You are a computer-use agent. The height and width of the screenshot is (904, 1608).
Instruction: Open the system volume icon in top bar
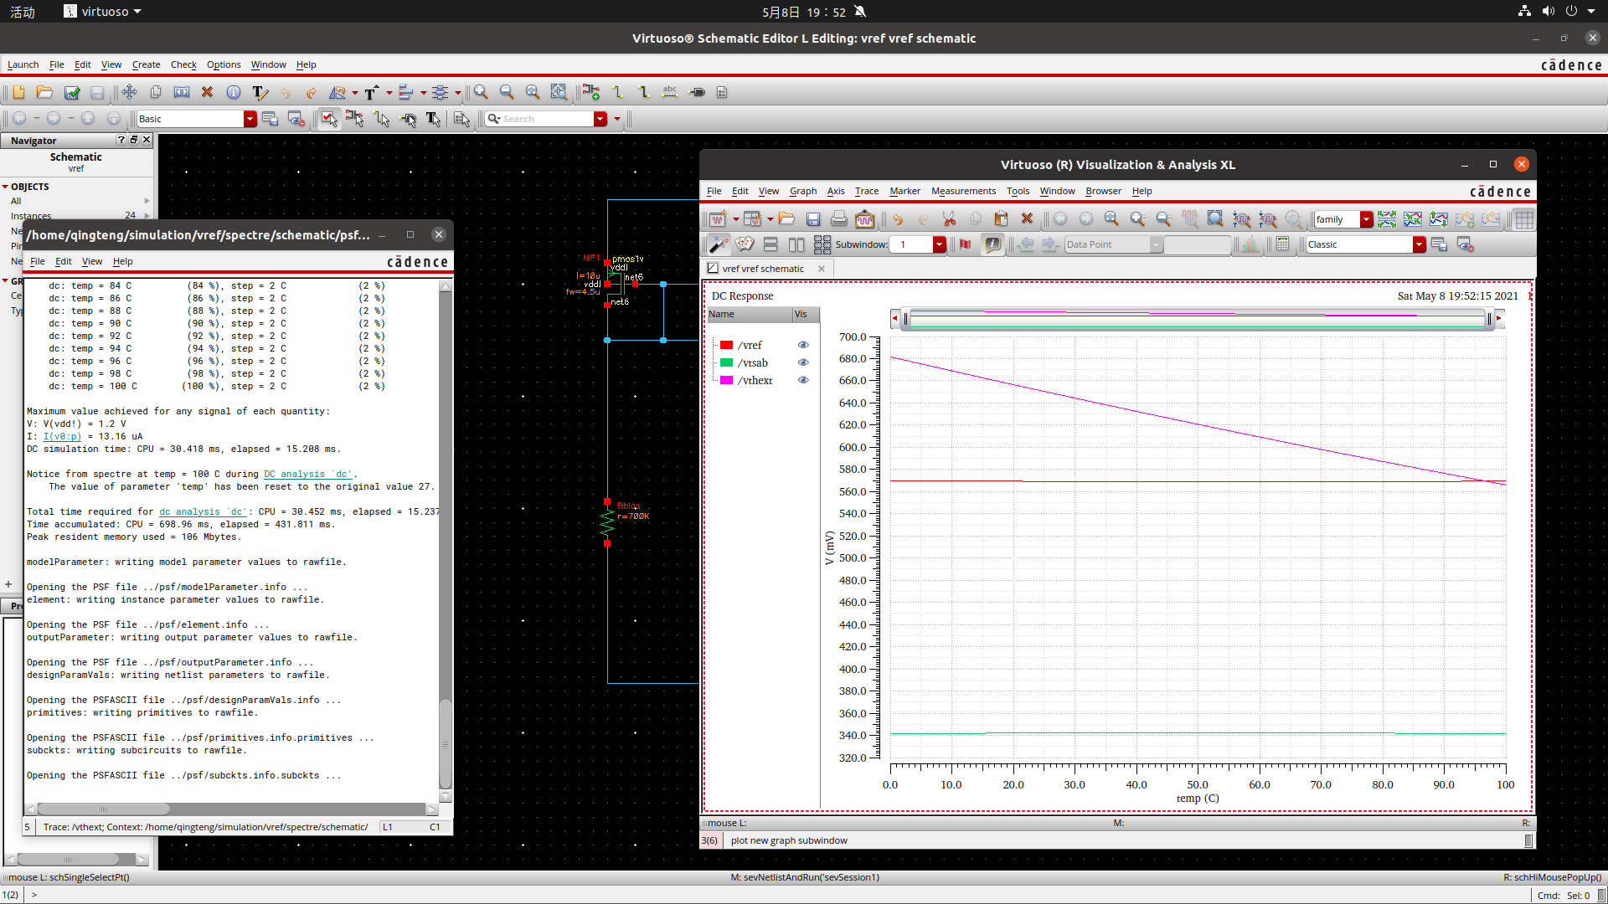tap(1548, 12)
